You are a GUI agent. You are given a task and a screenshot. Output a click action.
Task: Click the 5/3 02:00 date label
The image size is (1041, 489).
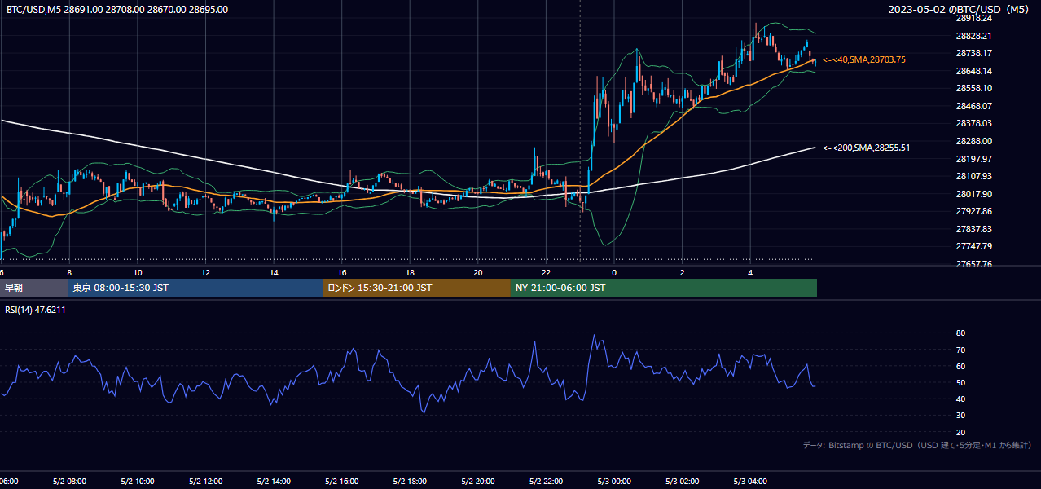tap(682, 482)
